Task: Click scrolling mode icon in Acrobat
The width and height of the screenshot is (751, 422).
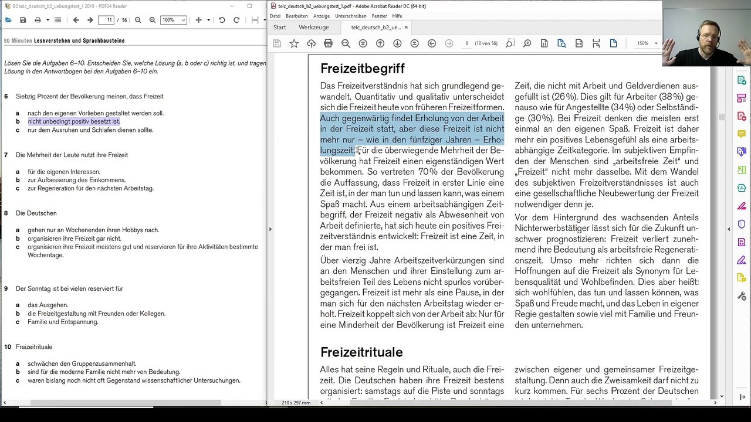Action: point(596,43)
